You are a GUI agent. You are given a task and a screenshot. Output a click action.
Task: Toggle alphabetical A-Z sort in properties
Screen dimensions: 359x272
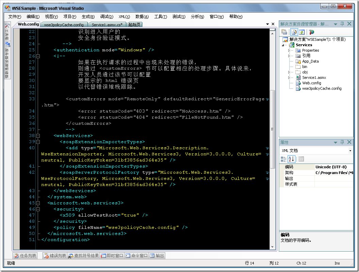click(291, 159)
